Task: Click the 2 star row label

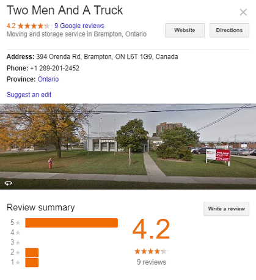Action: 15,252
